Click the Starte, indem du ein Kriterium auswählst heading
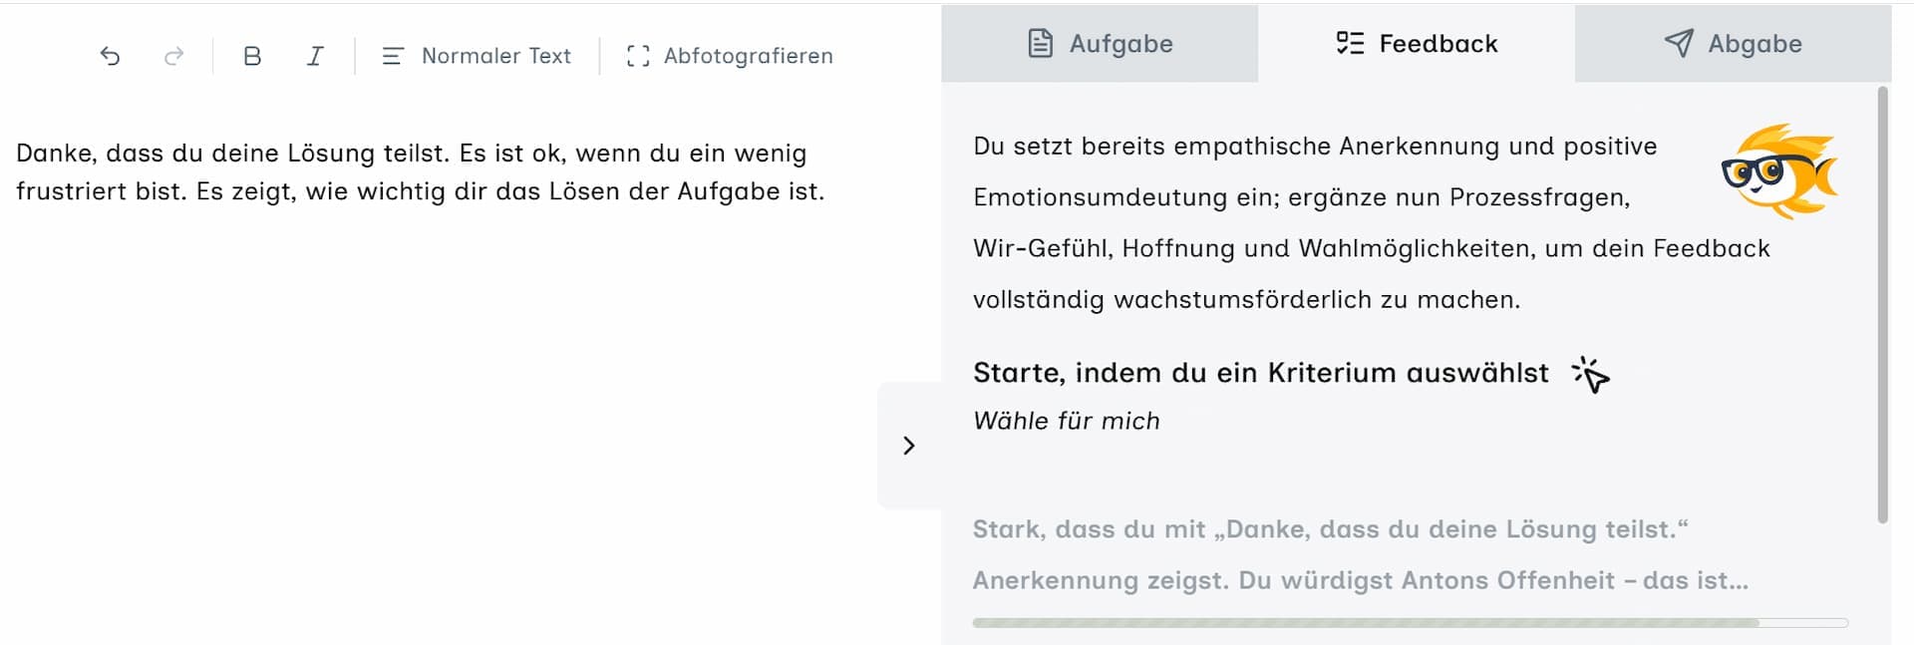 point(1259,373)
